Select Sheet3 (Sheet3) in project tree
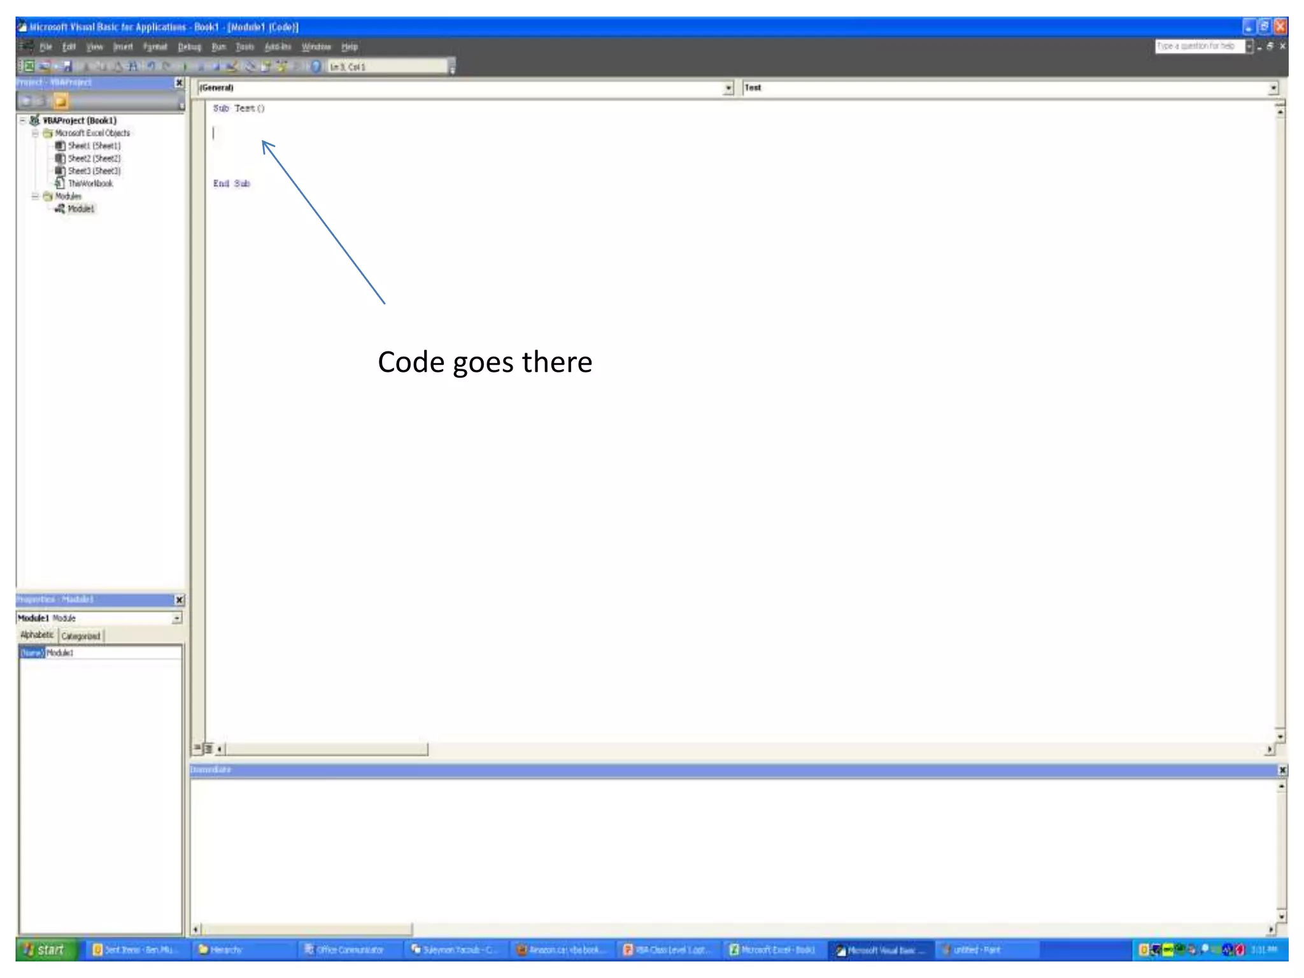This screenshot has height=978, width=1304. tap(94, 171)
